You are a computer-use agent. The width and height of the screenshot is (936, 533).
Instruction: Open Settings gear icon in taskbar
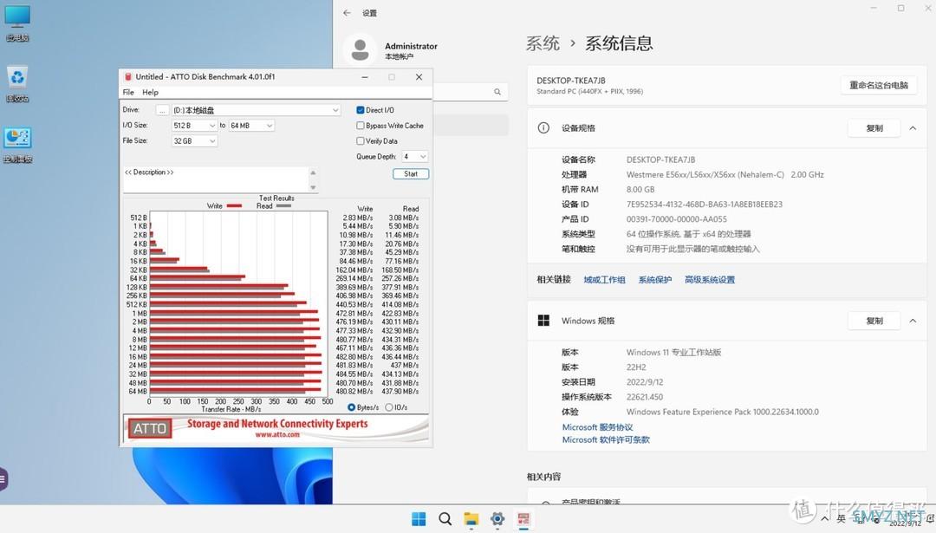(497, 518)
